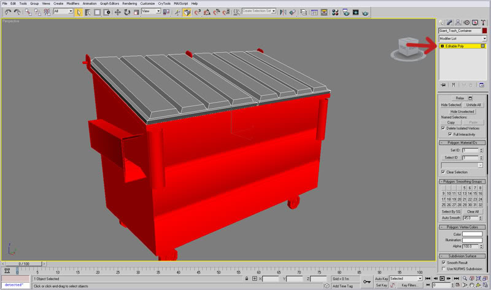This screenshot has height=290, width=491.
Task: Toggle smoothing group 32 button
Action: pos(480,205)
